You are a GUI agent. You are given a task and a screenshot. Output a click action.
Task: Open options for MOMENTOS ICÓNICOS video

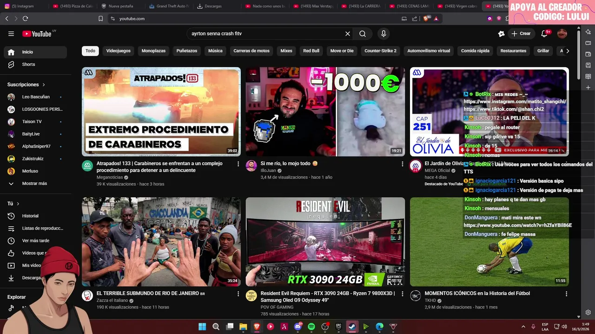[x=566, y=294]
